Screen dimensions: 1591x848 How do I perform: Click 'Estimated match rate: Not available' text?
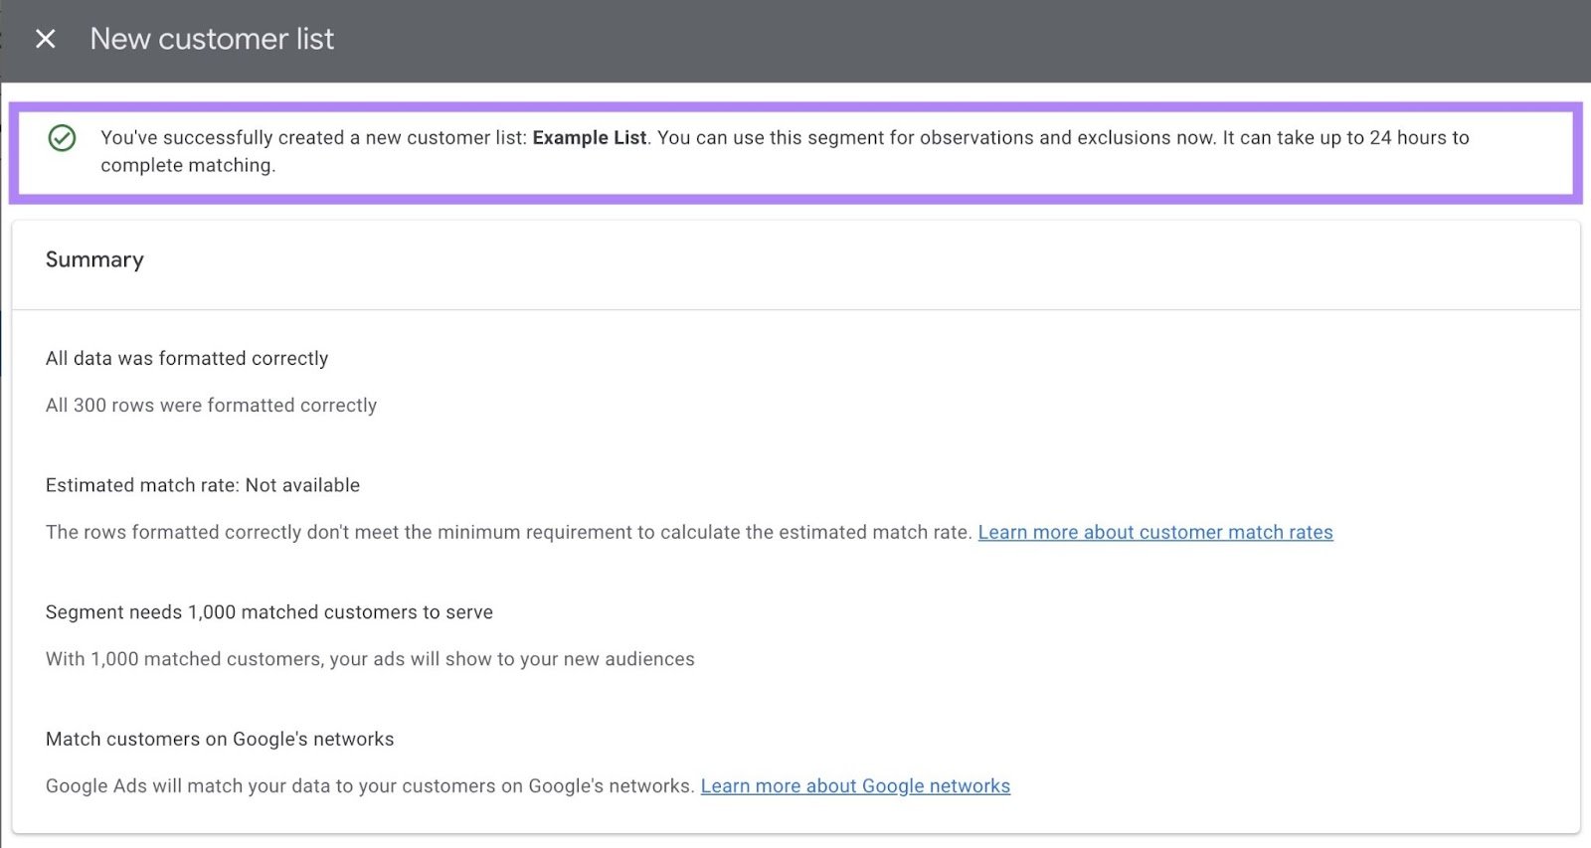pyautogui.click(x=203, y=485)
